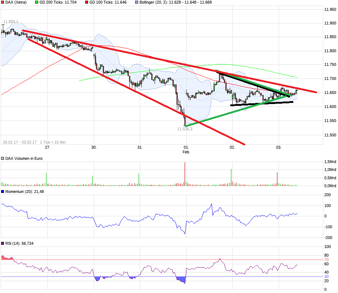Click the 'RSI (14): 56,734' label
This screenshot has width=338, height=293.
(x=19, y=243)
